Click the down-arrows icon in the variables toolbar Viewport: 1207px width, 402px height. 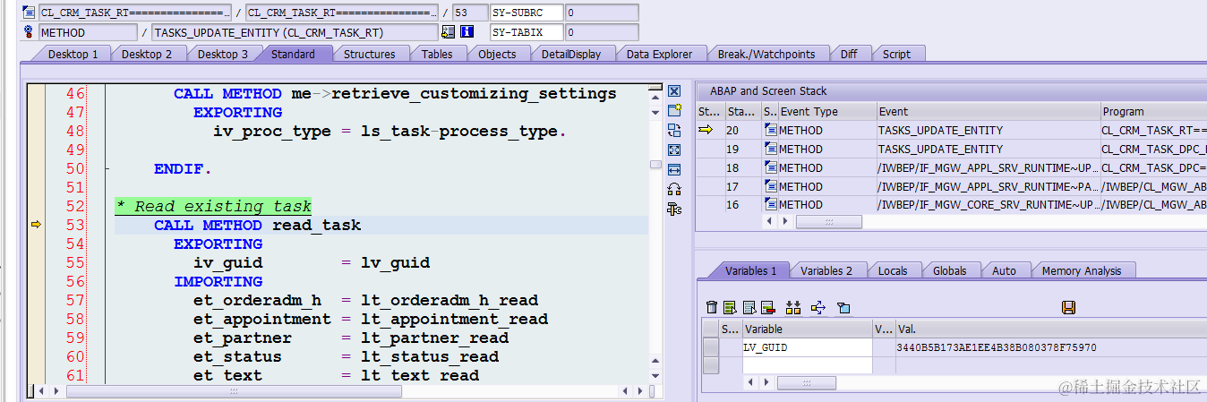[792, 307]
